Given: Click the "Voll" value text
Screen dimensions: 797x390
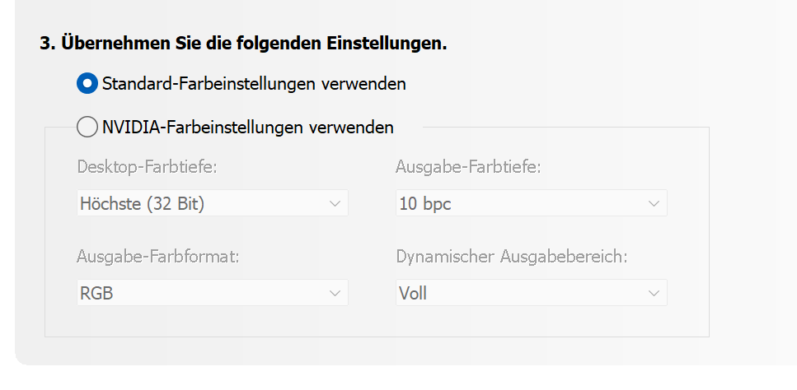Looking at the screenshot, I should click(413, 293).
